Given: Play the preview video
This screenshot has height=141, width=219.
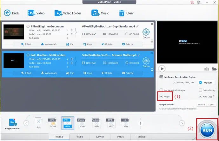Looking at the screenshot, I should coord(162,69).
